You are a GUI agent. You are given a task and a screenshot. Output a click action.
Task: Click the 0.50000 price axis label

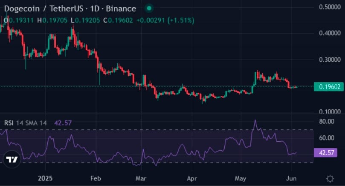[x=330, y=7]
